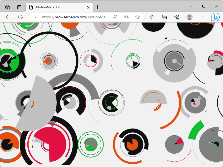223x167 pixels.
Task: View site information via lock icon
Action: click(x=35, y=17)
